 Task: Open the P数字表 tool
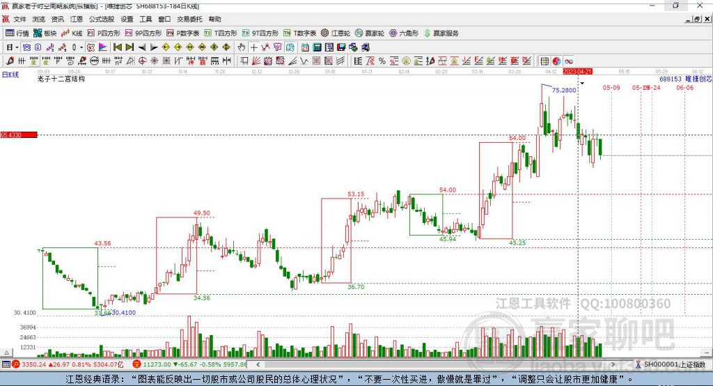click(183, 33)
